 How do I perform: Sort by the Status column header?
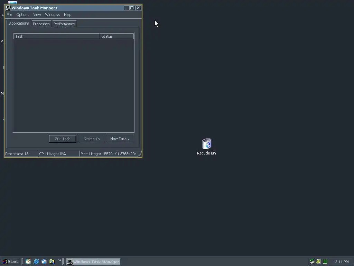pos(117,36)
